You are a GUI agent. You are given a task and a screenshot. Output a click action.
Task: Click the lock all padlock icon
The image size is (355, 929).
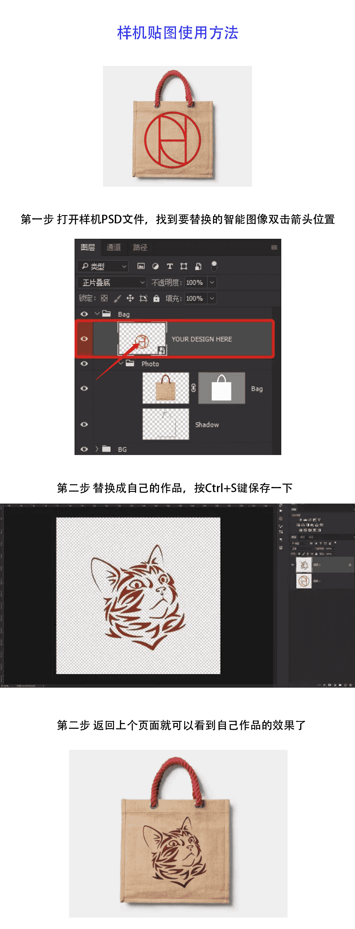click(x=157, y=298)
